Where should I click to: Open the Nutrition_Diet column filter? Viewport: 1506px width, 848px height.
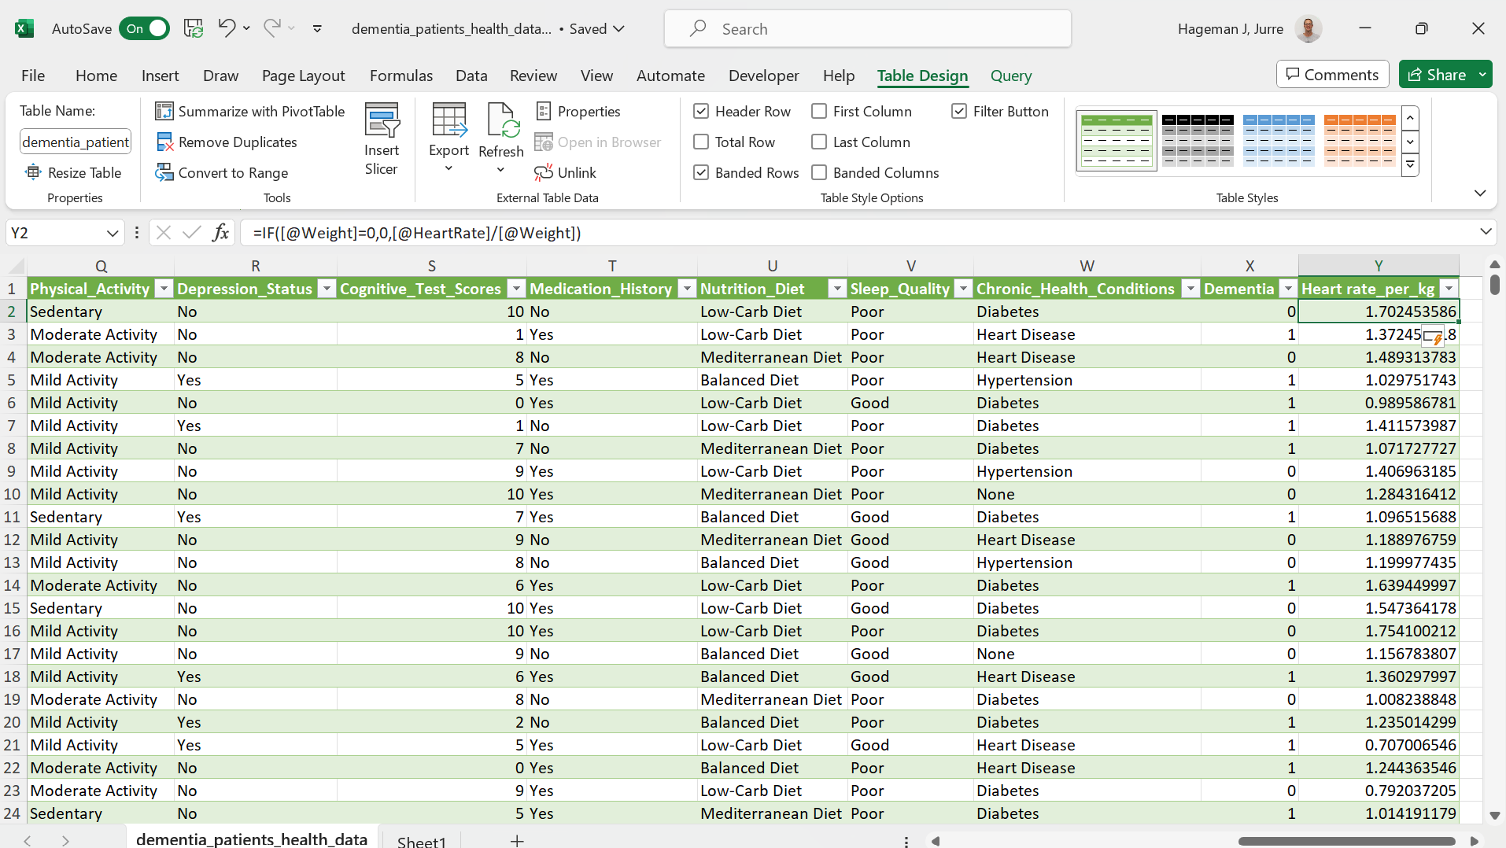coord(836,289)
